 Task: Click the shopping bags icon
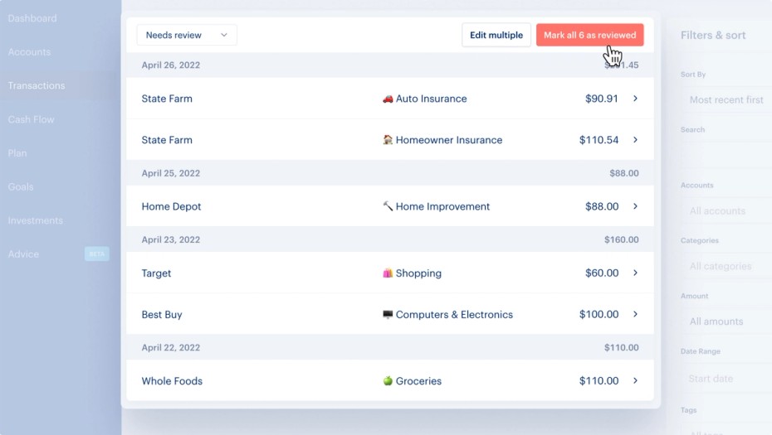pos(388,273)
